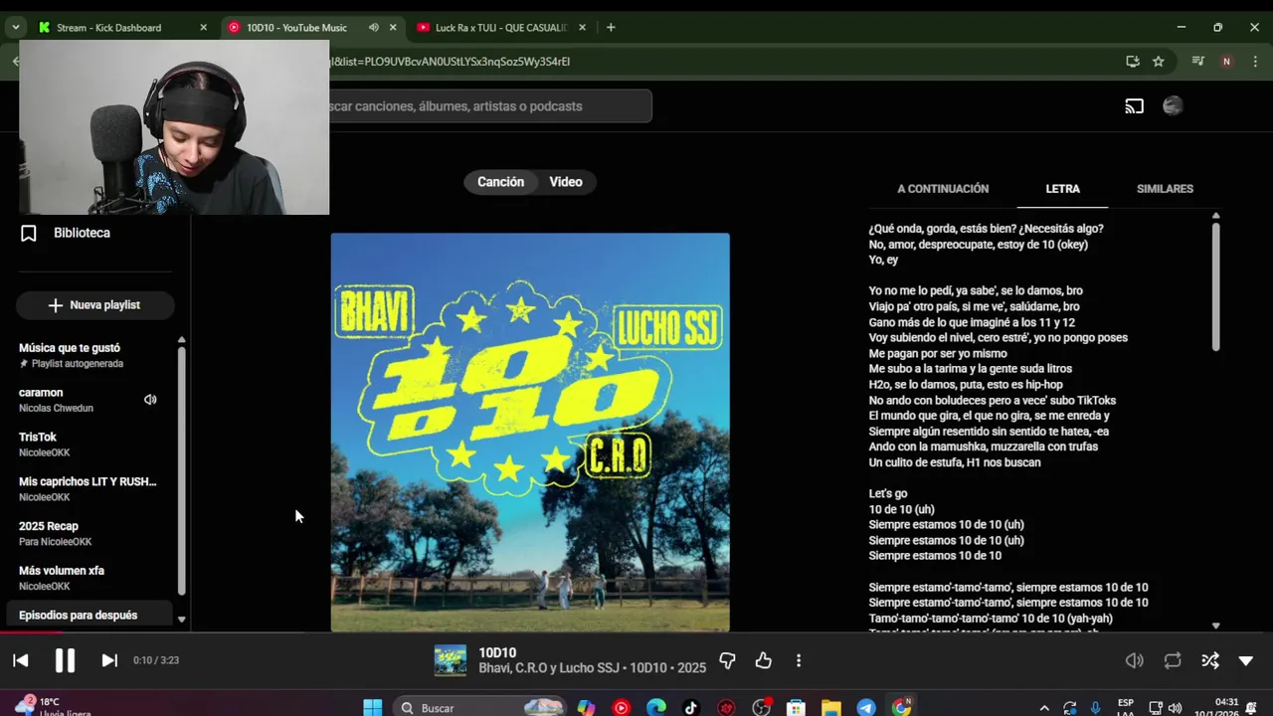The width and height of the screenshot is (1273, 716).
Task: Switch to the Canción mode
Action: point(500,182)
